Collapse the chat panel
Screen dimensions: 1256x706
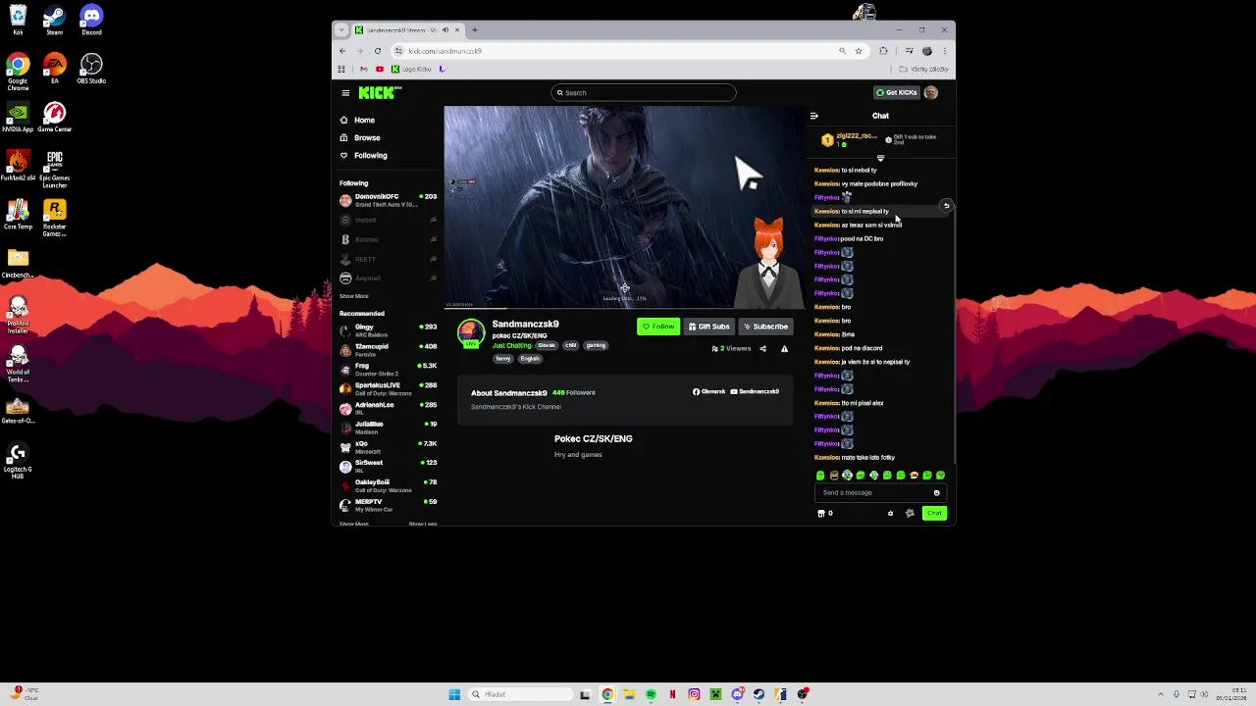(x=813, y=116)
